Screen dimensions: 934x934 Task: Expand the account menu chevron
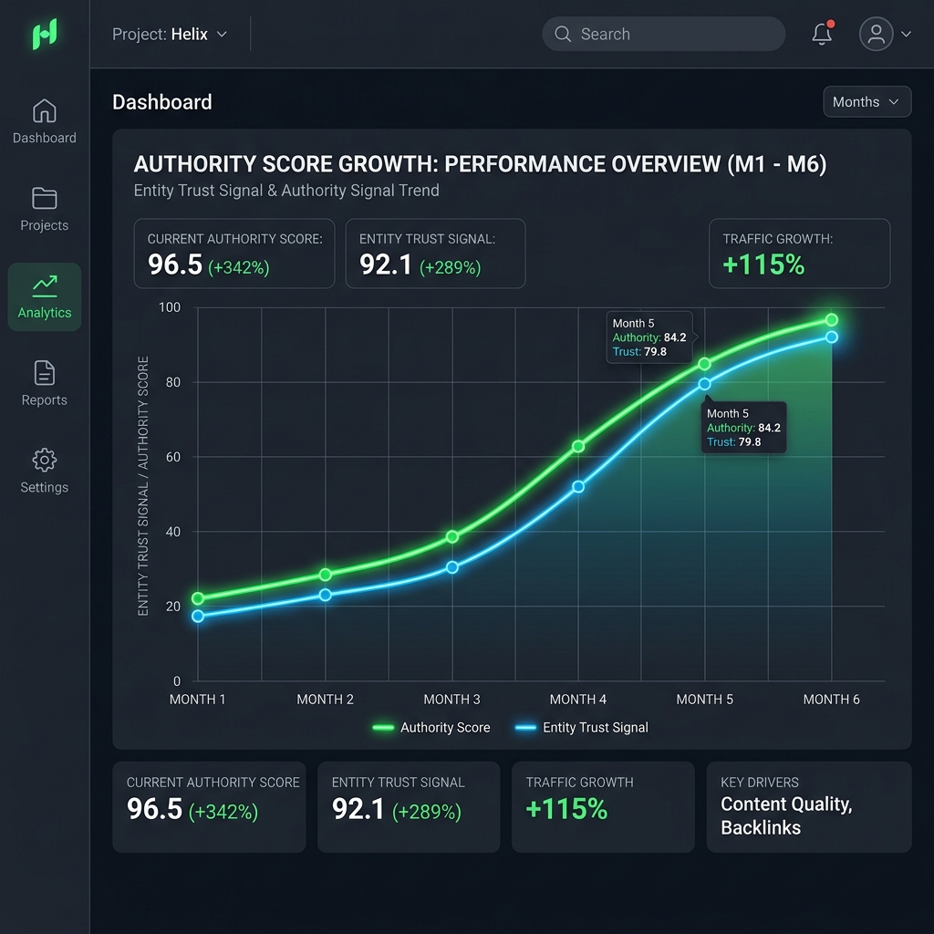906,34
